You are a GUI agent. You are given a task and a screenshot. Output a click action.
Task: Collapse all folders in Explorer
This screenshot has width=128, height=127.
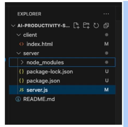pos(106,26)
